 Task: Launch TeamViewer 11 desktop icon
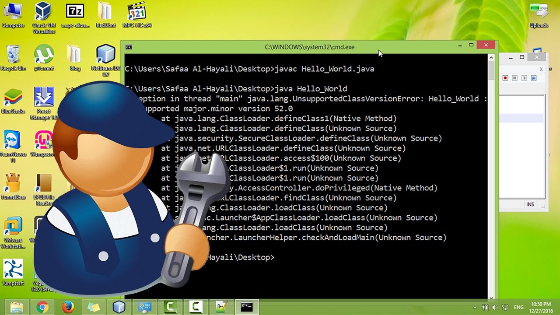13,146
